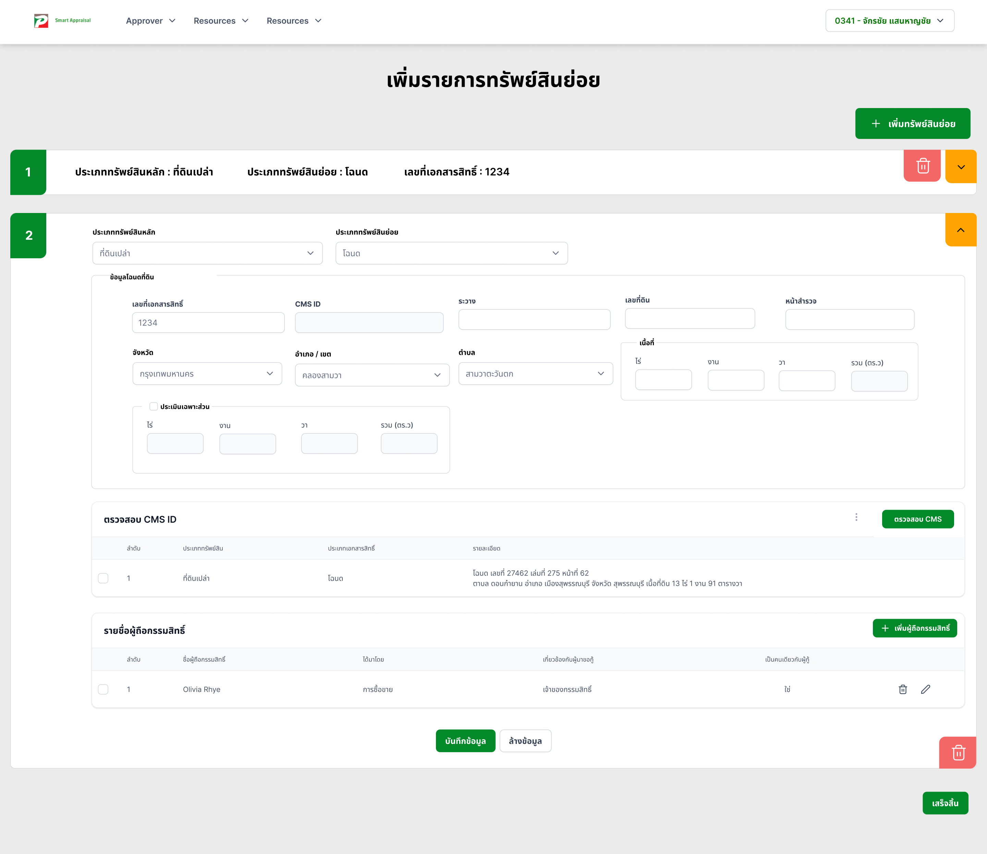This screenshot has width=987, height=854.
Task: Open ประเภททรัพย์สินย่อย dropdown showing โฉนด
Action: point(451,253)
